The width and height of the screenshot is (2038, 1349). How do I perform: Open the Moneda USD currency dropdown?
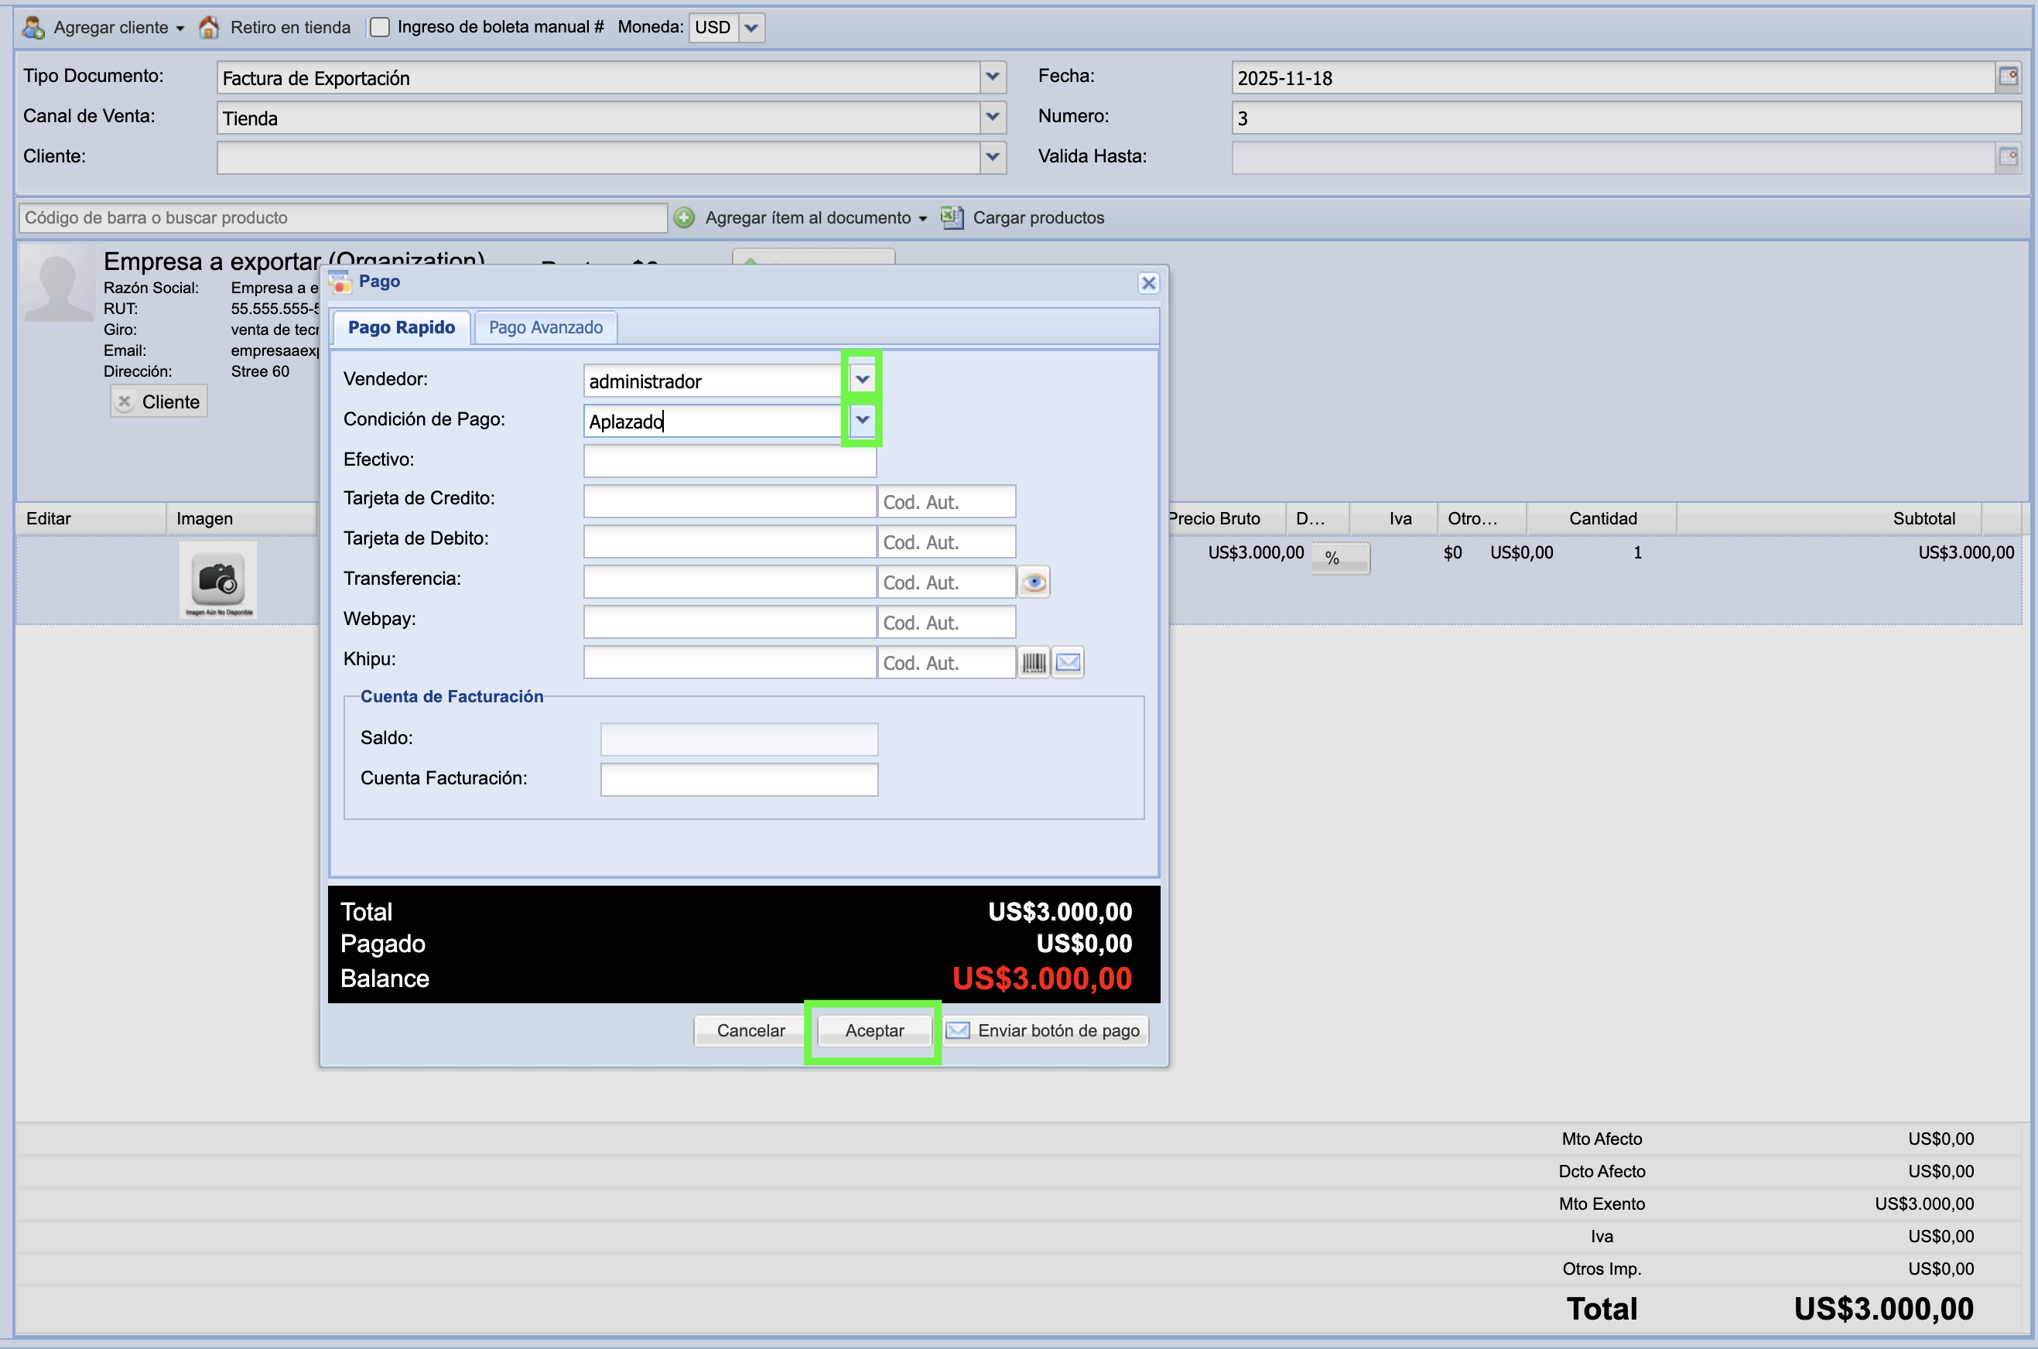(x=751, y=28)
